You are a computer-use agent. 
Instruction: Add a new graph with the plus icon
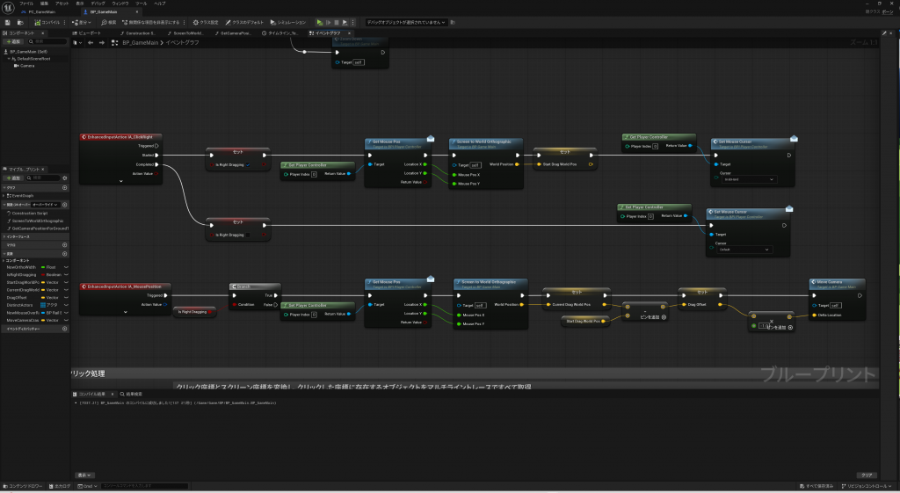click(64, 188)
